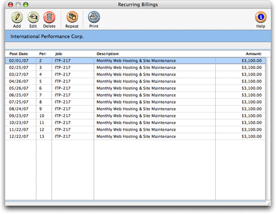Sort by the Post Date column header
The image size is (276, 214).
coord(19,54)
